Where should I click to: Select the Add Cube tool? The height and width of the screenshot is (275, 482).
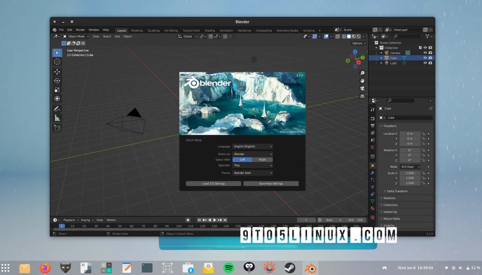tap(57, 128)
